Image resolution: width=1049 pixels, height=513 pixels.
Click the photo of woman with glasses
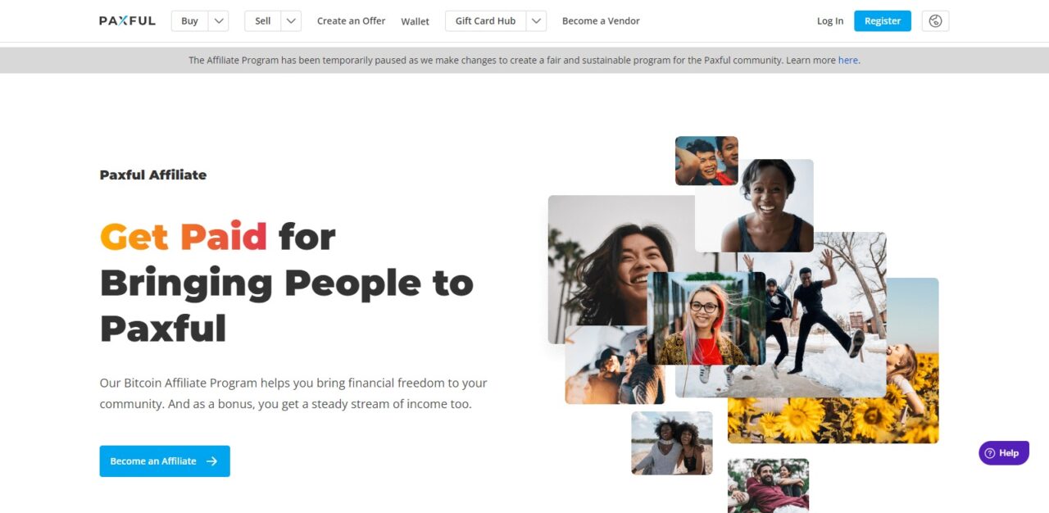click(706, 318)
